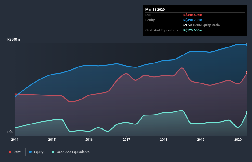Click the R$125.686m cash value
252x162 pixels.
193,30
